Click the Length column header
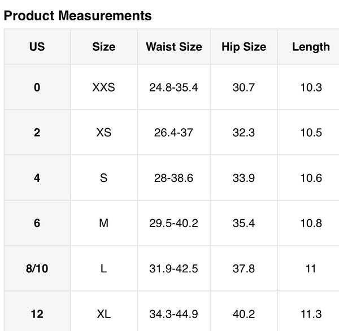The width and height of the screenshot is (339, 331). click(311, 47)
